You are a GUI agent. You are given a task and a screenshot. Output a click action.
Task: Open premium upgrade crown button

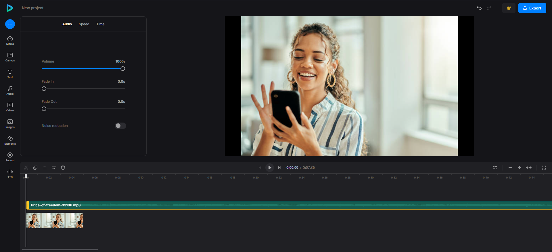point(509,8)
